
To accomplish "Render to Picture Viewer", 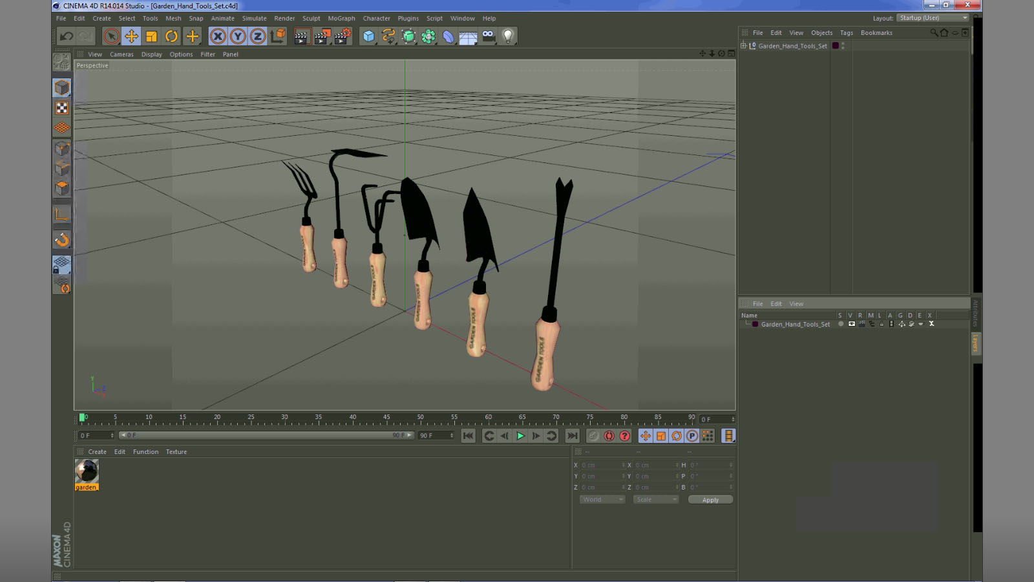I will coord(321,36).
